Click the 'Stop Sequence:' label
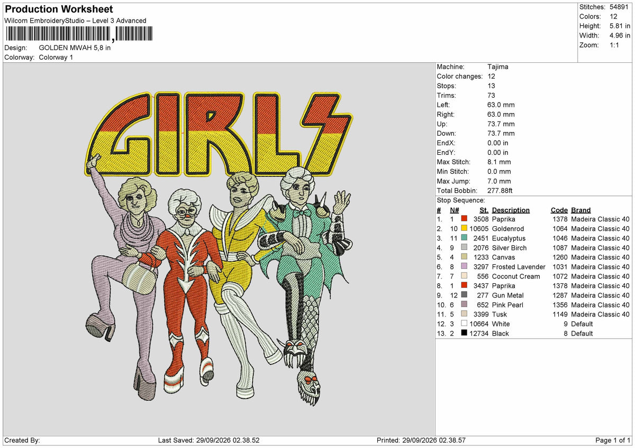 pos(460,200)
